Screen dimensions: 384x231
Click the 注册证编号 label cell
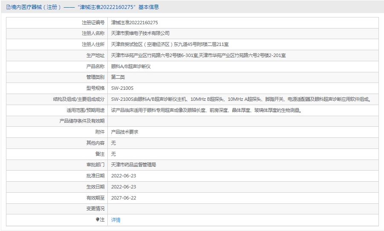pyautogui.click(x=57, y=23)
